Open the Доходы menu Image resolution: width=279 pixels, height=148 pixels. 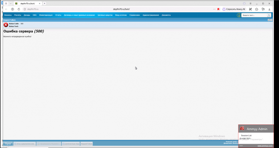click(27, 15)
